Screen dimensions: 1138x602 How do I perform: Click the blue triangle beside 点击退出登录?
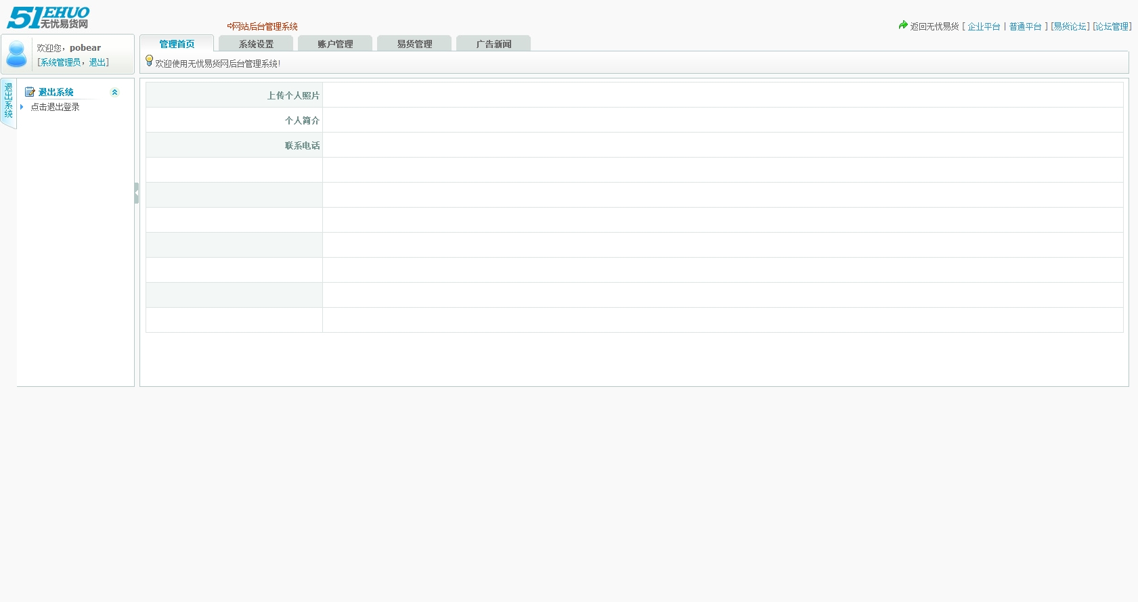point(22,107)
